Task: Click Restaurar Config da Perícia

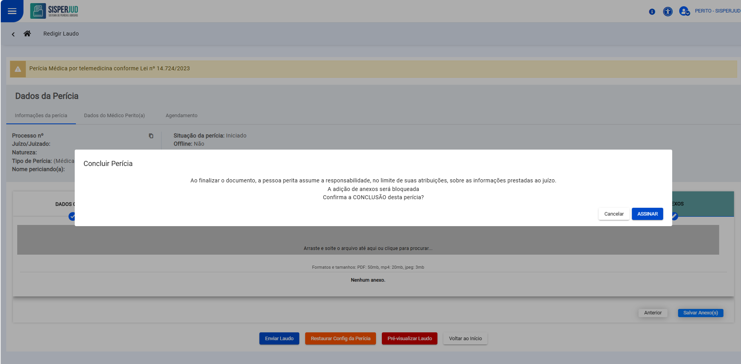Action: (340, 339)
